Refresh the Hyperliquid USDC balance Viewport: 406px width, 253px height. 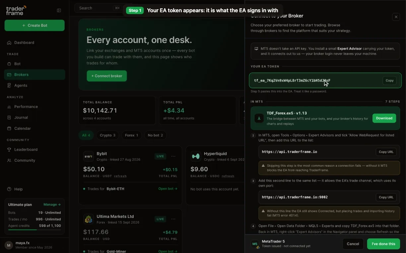(228, 176)
